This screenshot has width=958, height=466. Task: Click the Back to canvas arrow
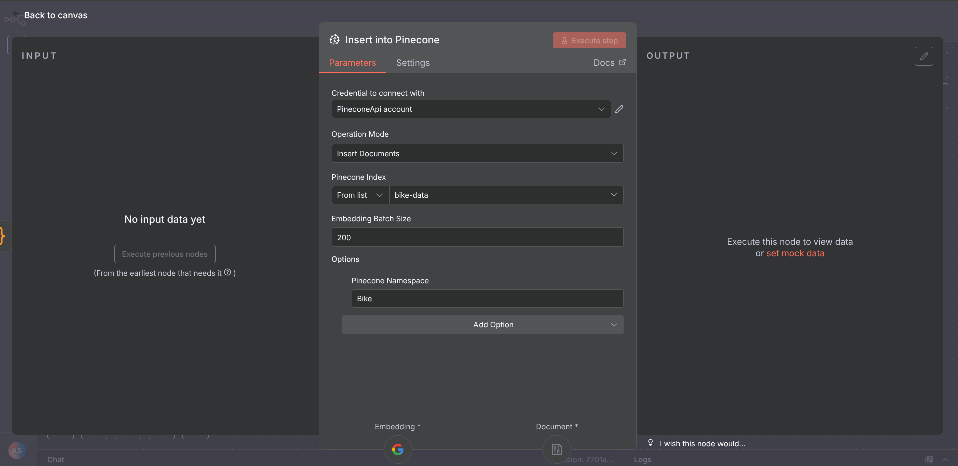16,13
